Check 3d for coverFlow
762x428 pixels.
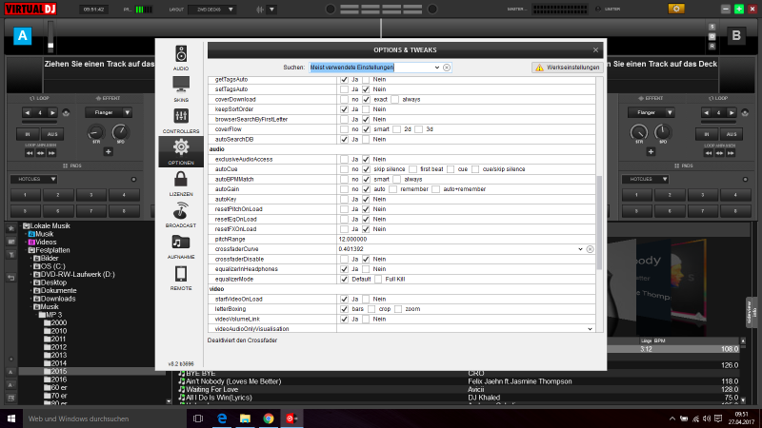click(x=418, y=129)
